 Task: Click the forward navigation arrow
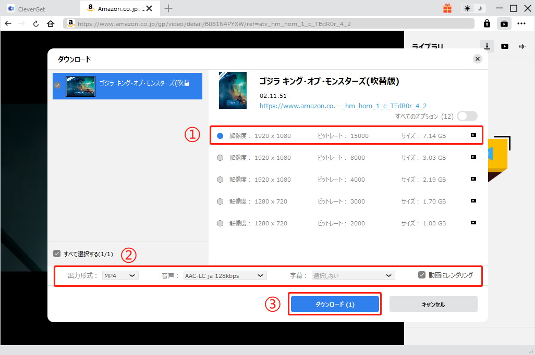21,23
